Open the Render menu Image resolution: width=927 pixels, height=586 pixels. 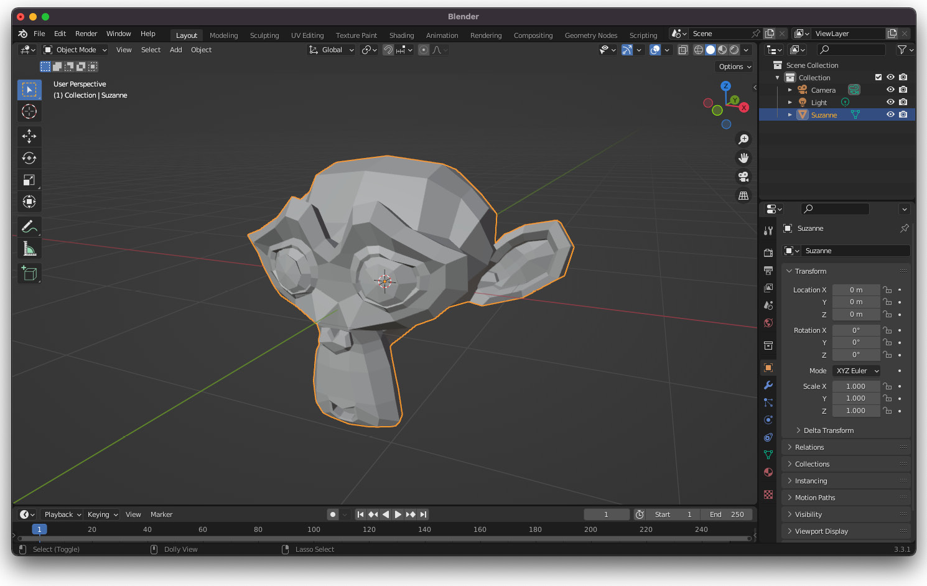coord(86,34)
